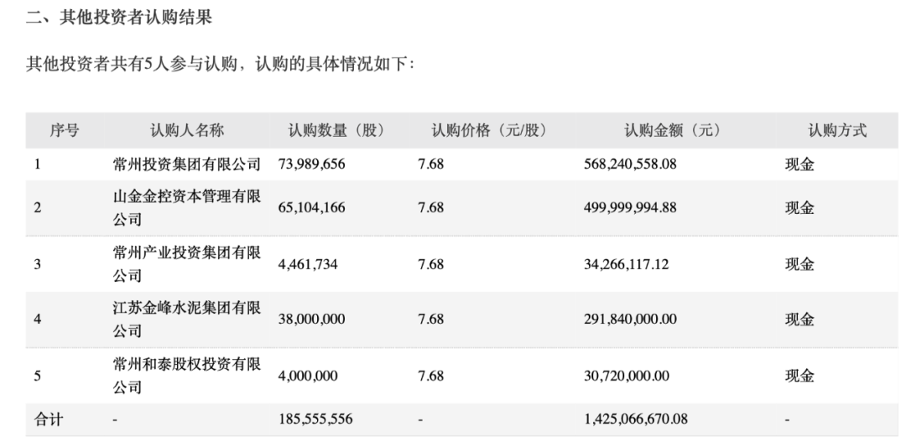Click the amount 291,840,000.00
Image resolution: width=906 pixels, height=437 pixels.
coord(630,320)
